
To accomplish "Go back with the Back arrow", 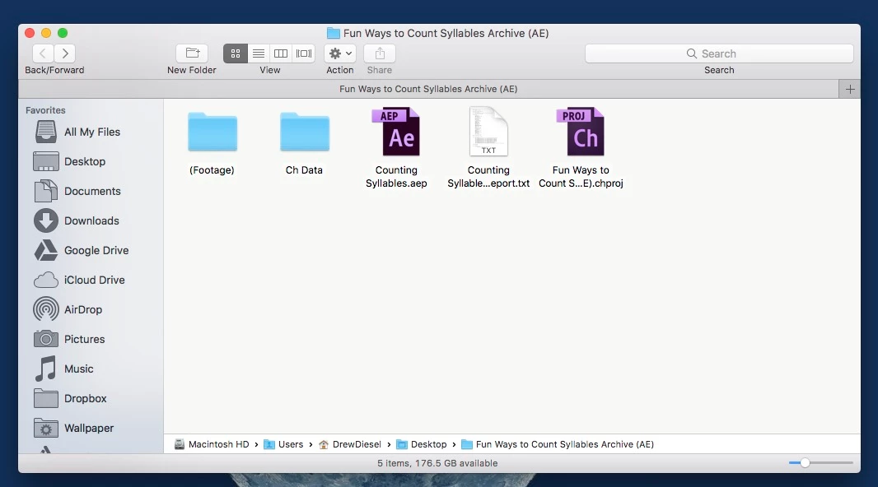I will (43, 53).
